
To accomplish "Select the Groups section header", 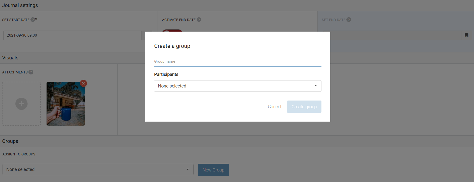I will click(x=10, y=141).
